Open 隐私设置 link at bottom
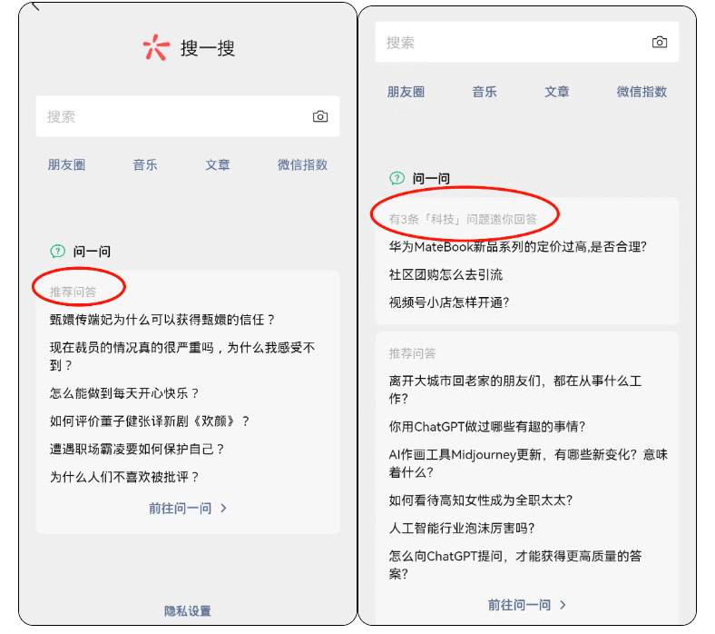The height and width of the screenshot is (634, 715). point(188,611)
